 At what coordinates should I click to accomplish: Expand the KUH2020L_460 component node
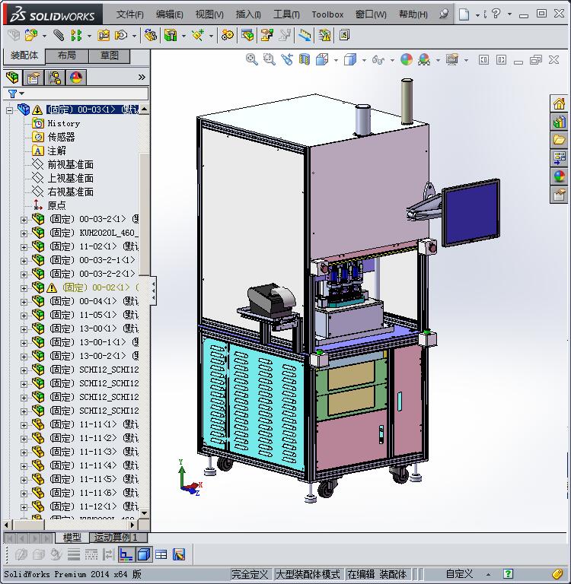(x=24, y=233)
